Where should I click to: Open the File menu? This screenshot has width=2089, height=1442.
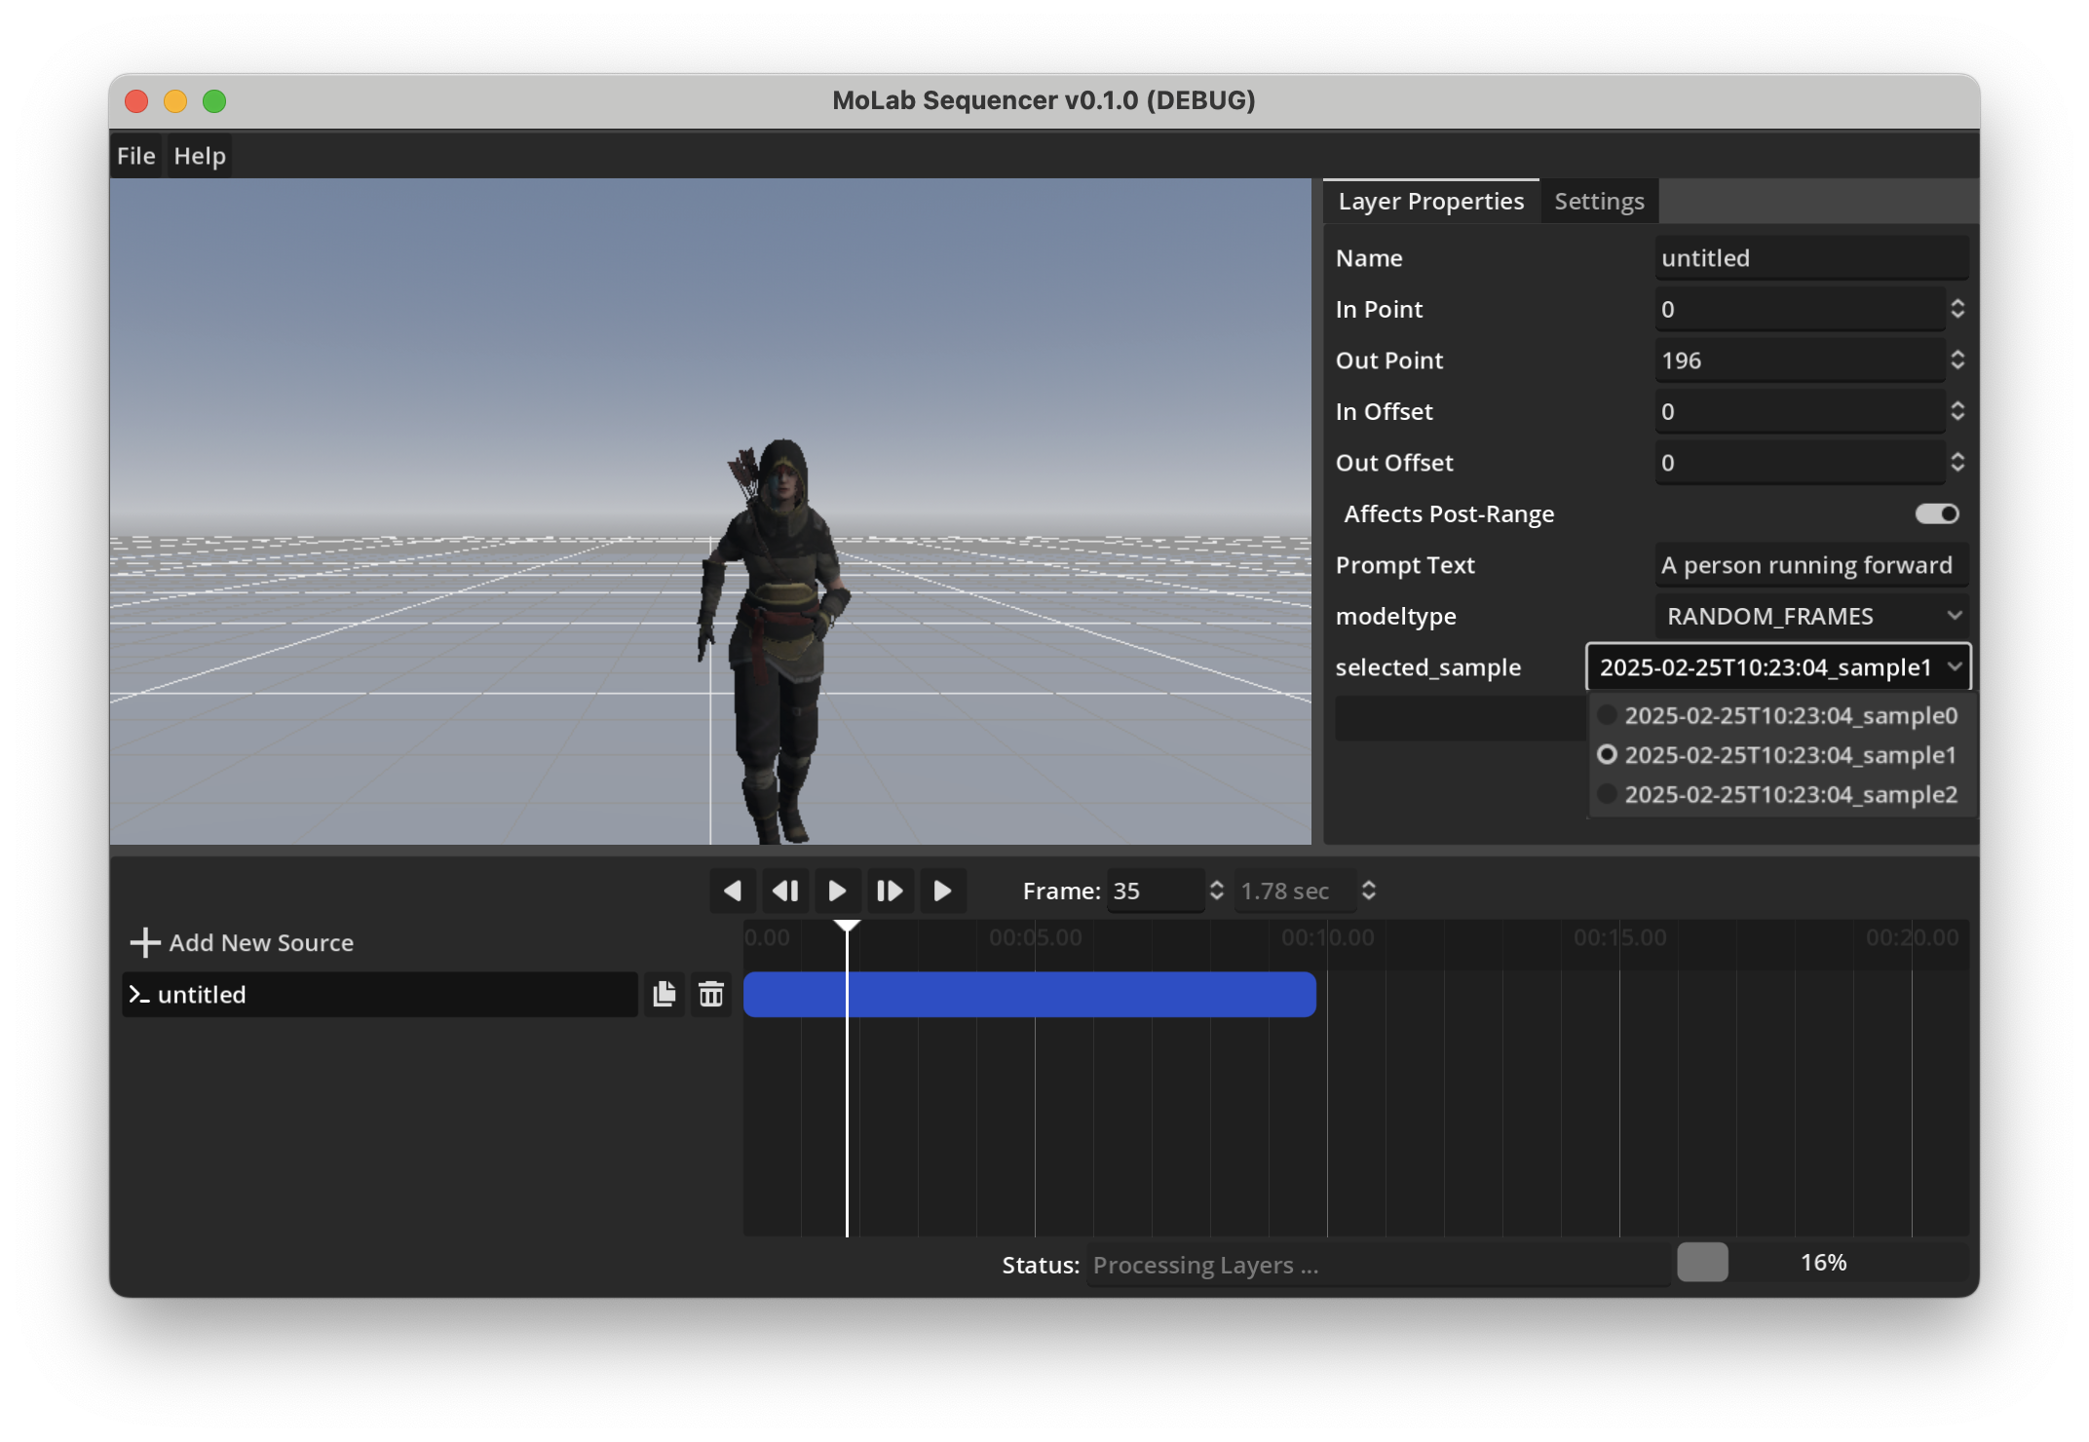point(136,156)
